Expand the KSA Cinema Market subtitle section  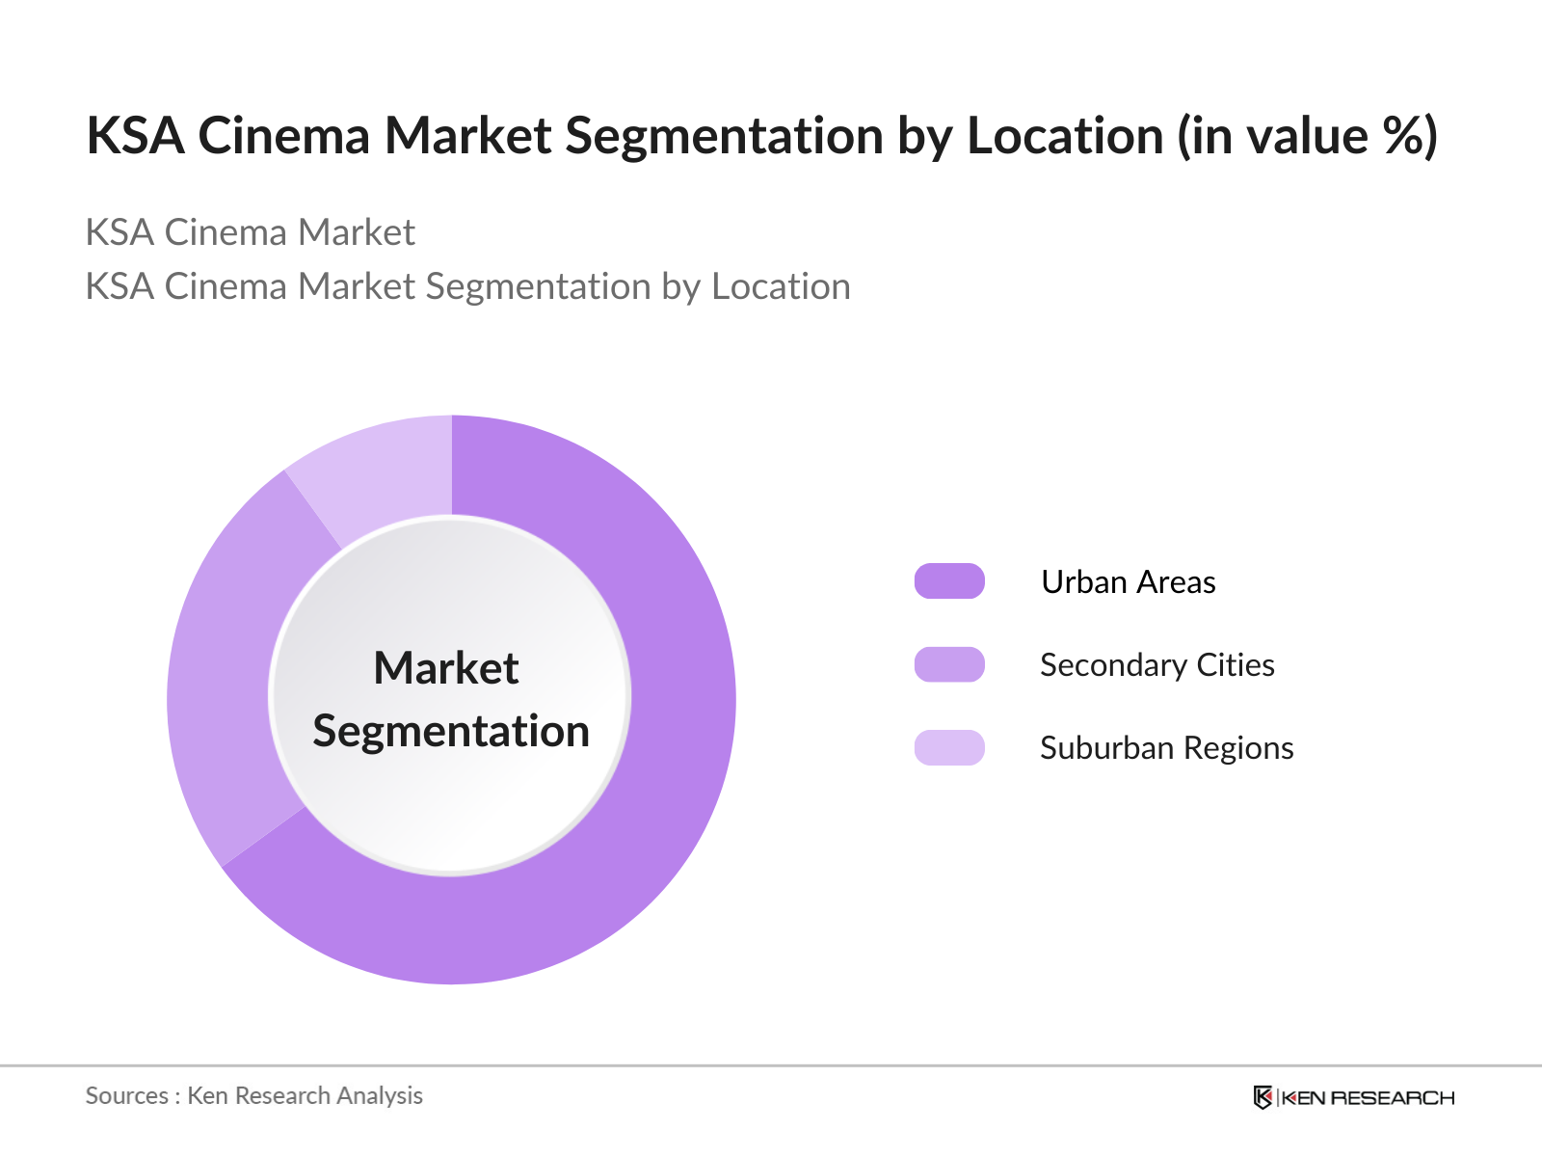(x=251, y=232)
